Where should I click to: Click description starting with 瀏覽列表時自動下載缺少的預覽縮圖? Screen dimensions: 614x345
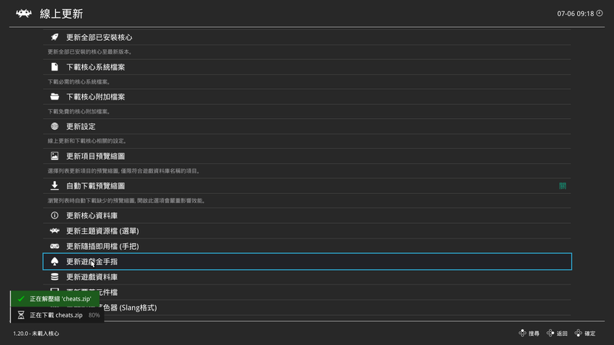[127, 201]
